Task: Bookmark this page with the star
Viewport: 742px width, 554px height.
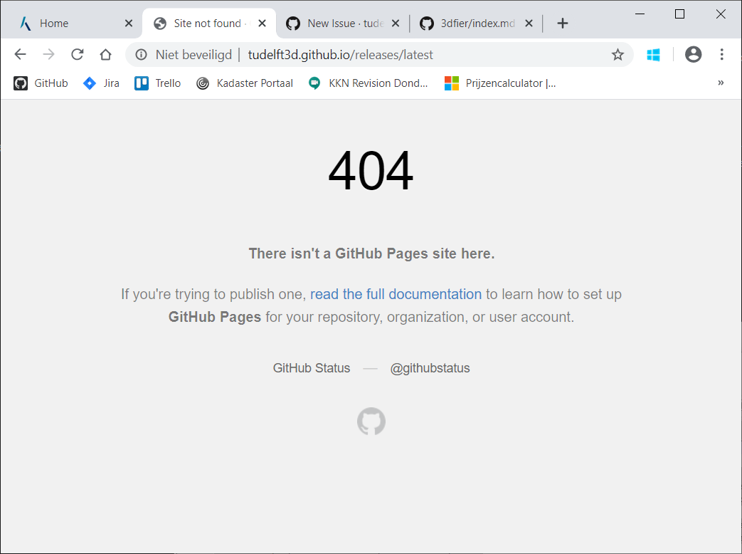Action: pyautogui.click(x=618, y=54)
